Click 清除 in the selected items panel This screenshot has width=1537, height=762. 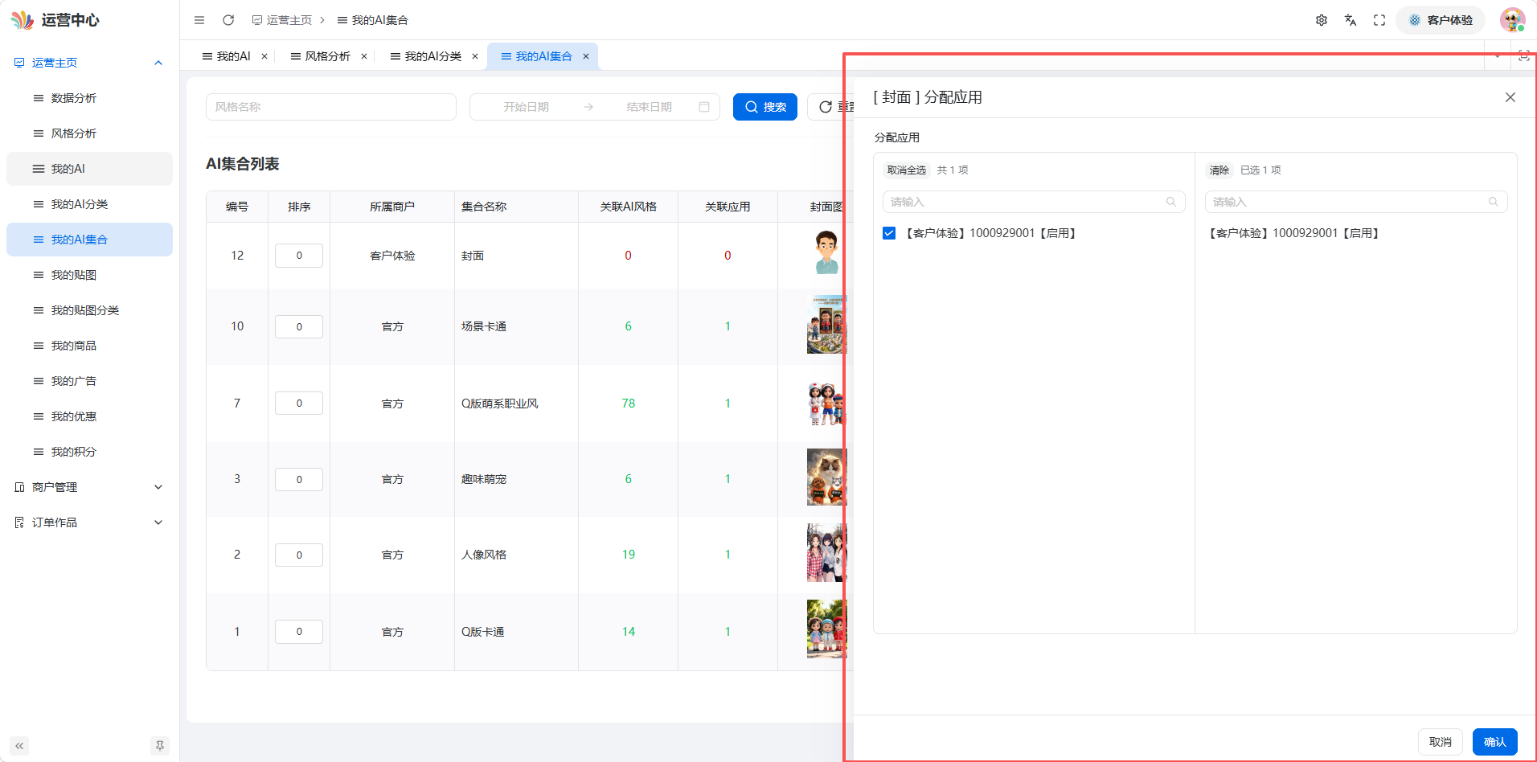1219,170
